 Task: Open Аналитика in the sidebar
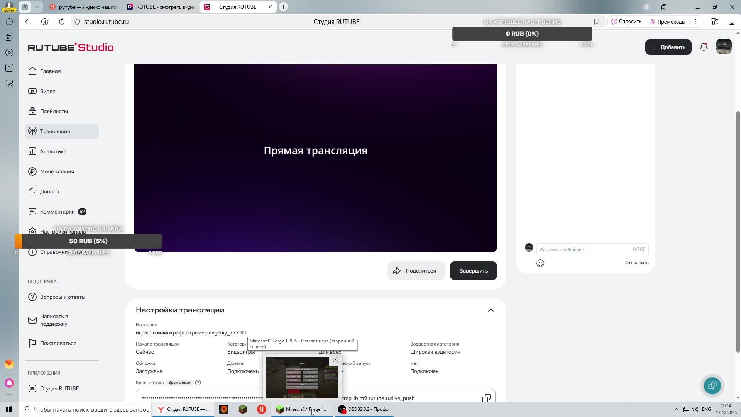[53, 151]
